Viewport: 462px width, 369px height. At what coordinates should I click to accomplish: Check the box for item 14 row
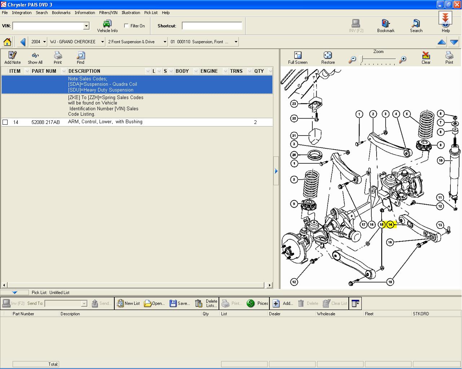click(x=5, y=122)
